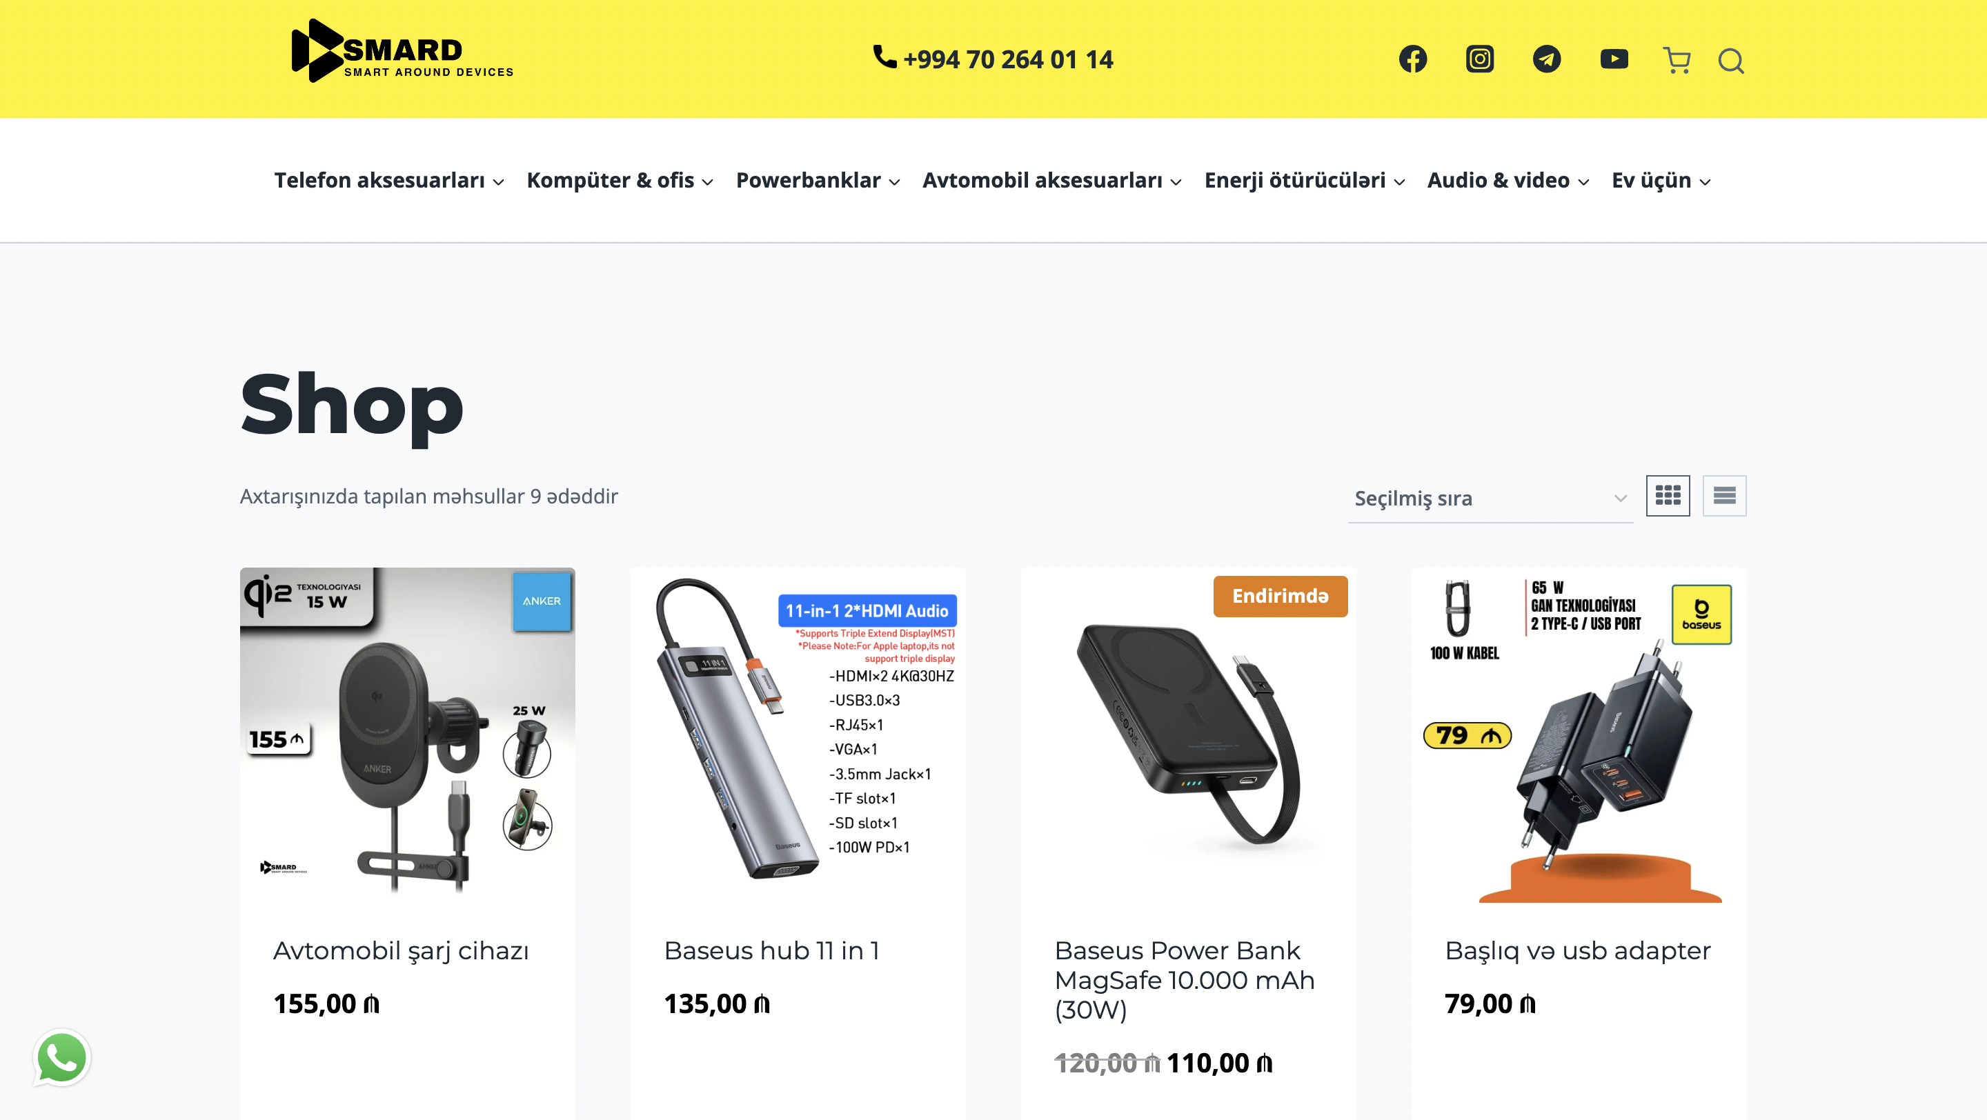Call the +994 70 264 01 14 number
1987x1120 pixels.
click(994, 59)
